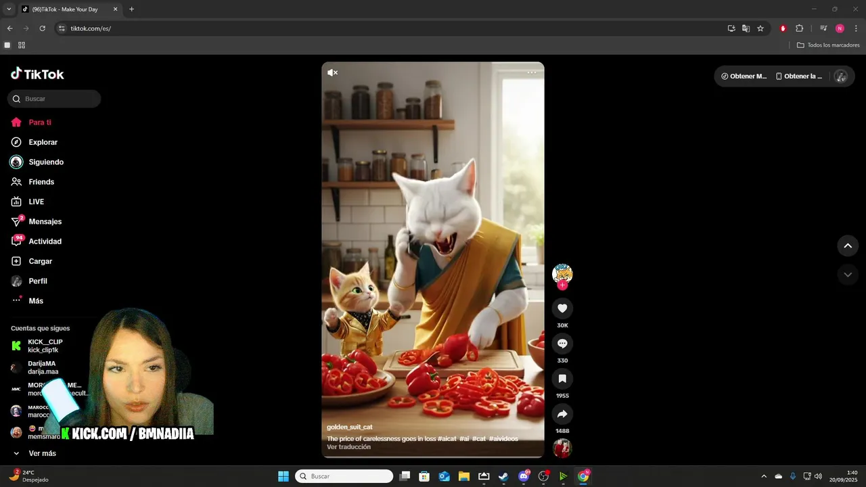Open the DarijaMA followed account

click(x=43, y=367)
